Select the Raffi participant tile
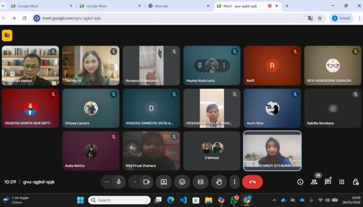Viewport: 363px width, 207px height. [x=272, y=65]
